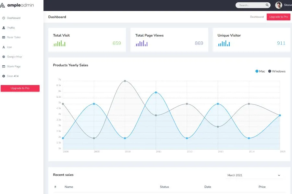Click the Blank Page columns icon

(x=4, y=67)
